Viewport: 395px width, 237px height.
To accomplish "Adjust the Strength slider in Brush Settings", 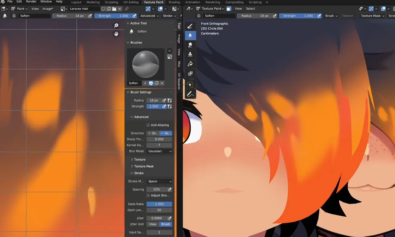I will click(x=154, y=106).
